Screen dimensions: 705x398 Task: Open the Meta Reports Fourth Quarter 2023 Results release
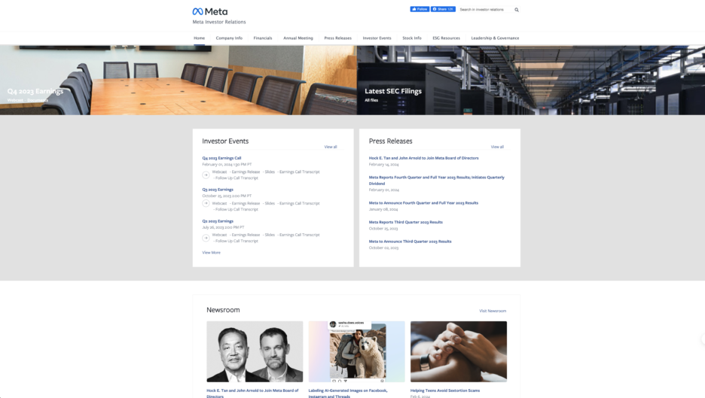[437, 180]
